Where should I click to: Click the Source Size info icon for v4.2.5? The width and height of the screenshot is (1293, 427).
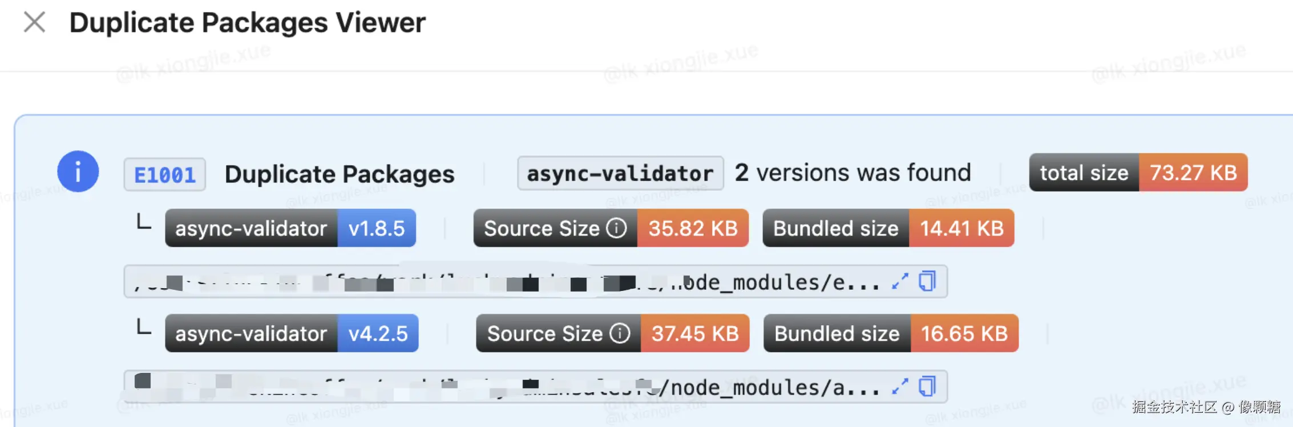coord(620,333)
